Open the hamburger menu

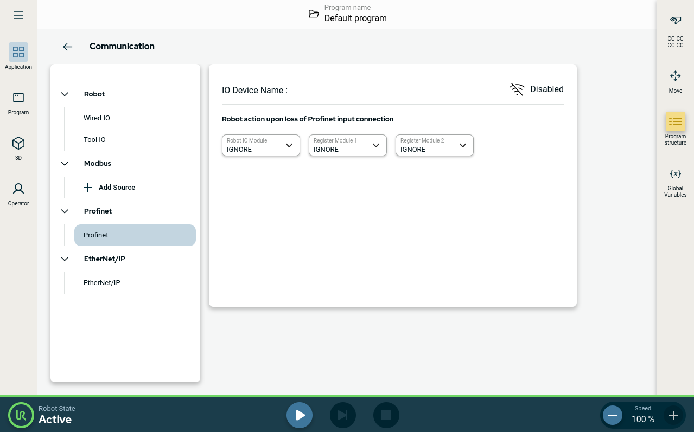[18, 15]
